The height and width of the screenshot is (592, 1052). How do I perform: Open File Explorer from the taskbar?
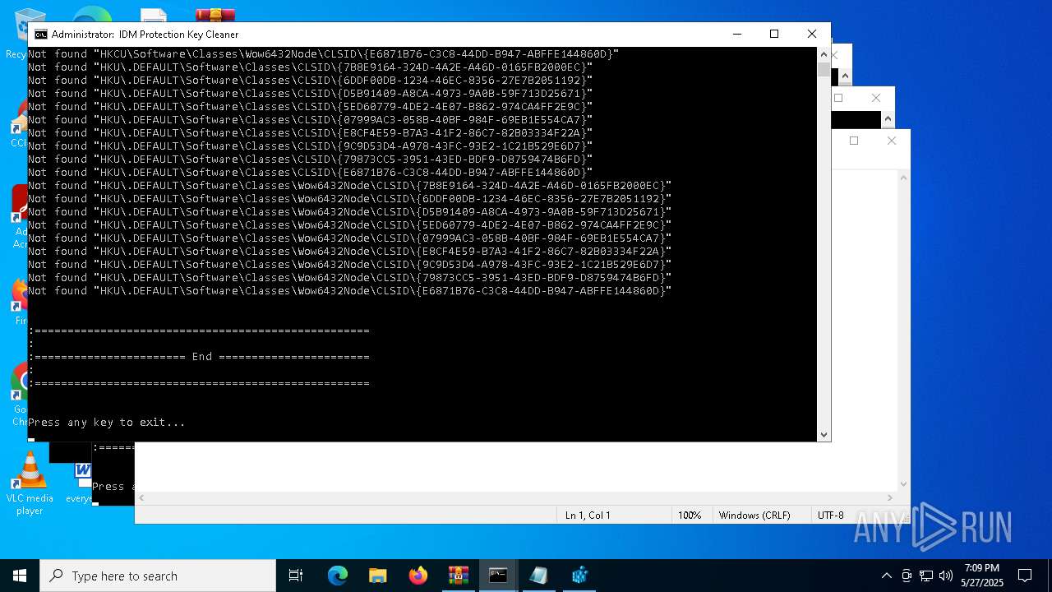pos(378,576)
